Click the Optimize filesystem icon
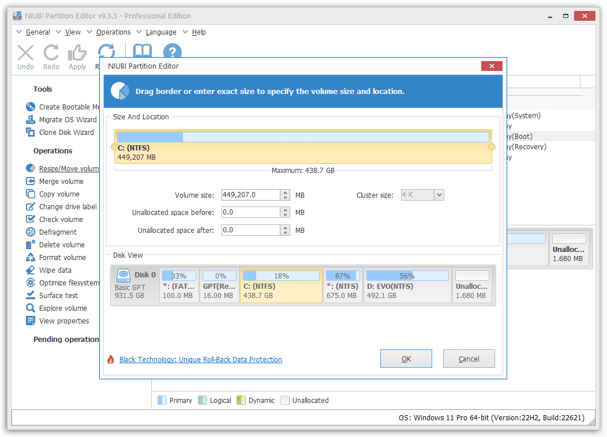 click(31, 282)
